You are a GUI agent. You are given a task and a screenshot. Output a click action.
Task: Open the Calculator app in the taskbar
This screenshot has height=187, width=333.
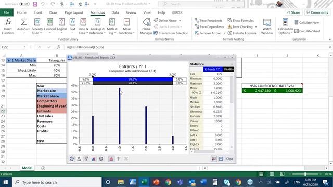pyautogui.click(x=215, y=182)
